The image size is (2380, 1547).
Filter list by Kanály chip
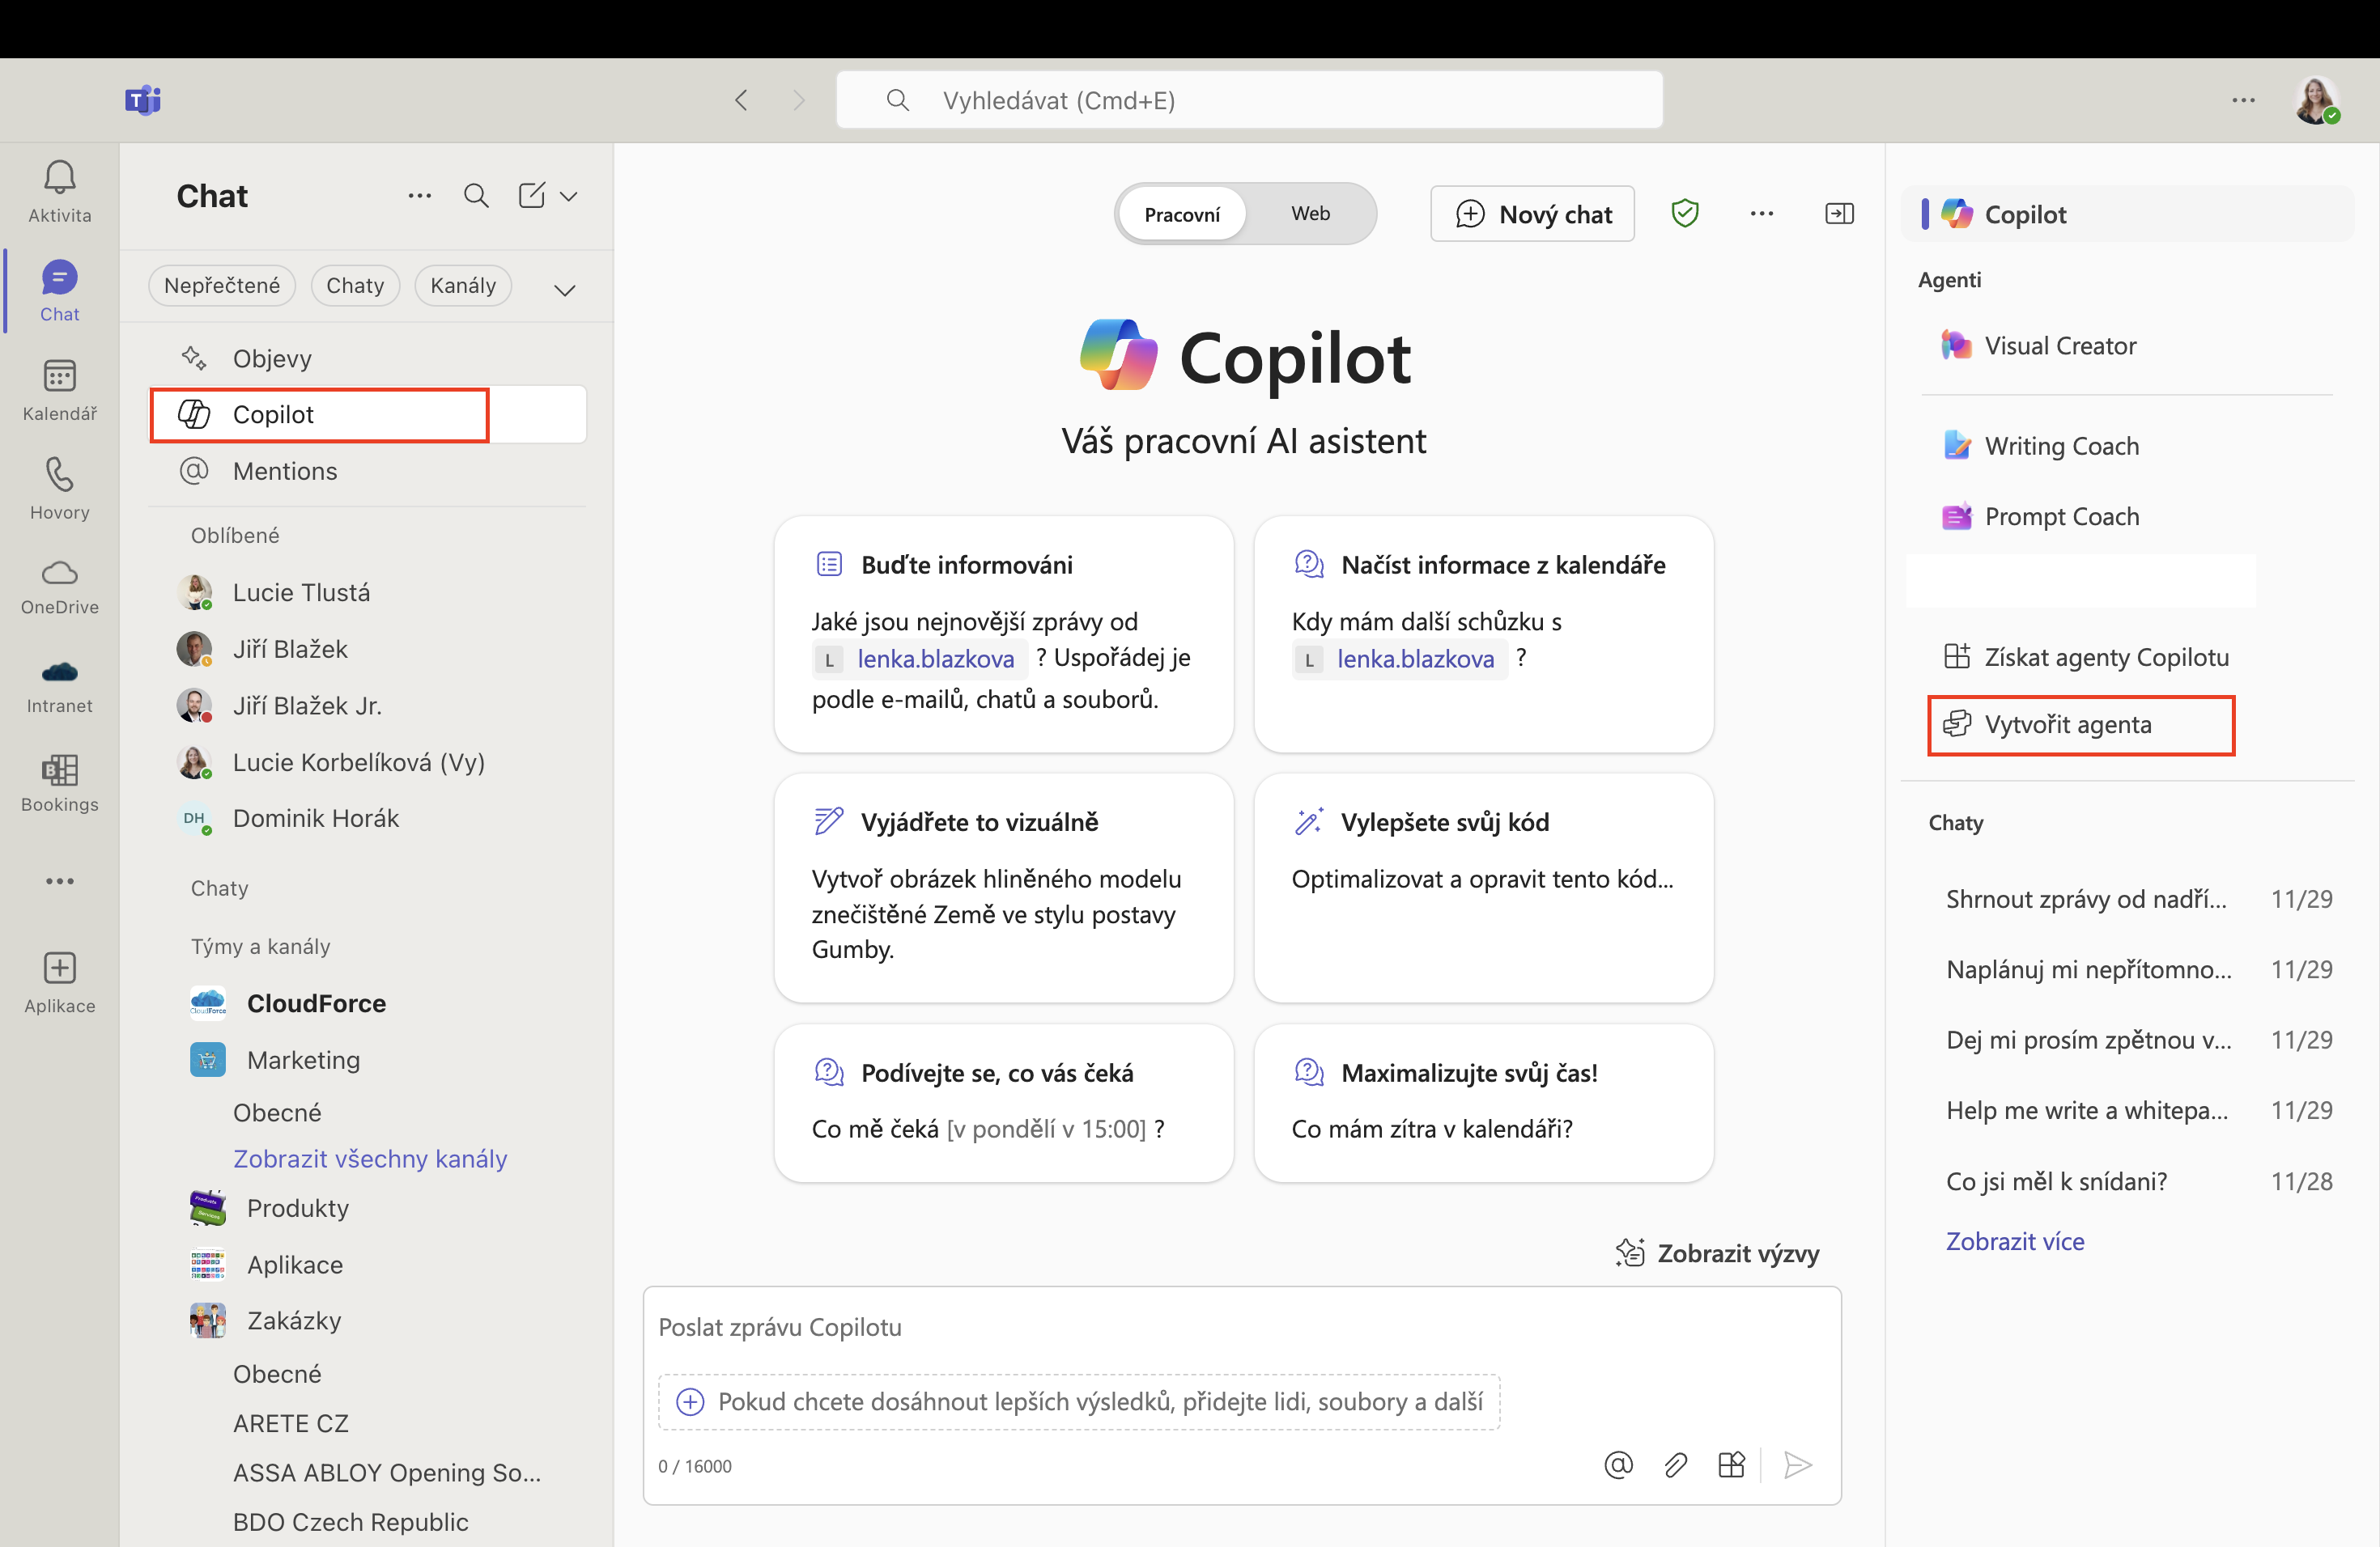(463, 286)
